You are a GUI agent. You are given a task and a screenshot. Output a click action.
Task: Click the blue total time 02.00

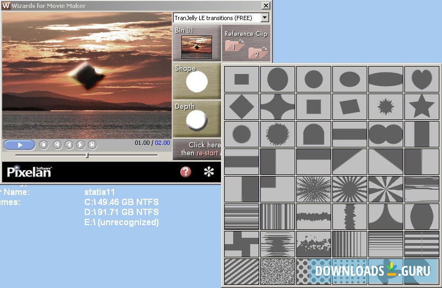point(162,143)
